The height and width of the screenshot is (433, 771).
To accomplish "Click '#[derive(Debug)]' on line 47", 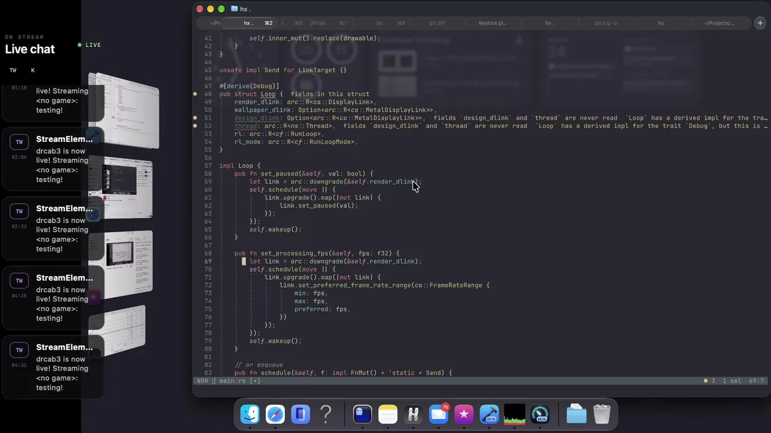I will tap(249, 86).
